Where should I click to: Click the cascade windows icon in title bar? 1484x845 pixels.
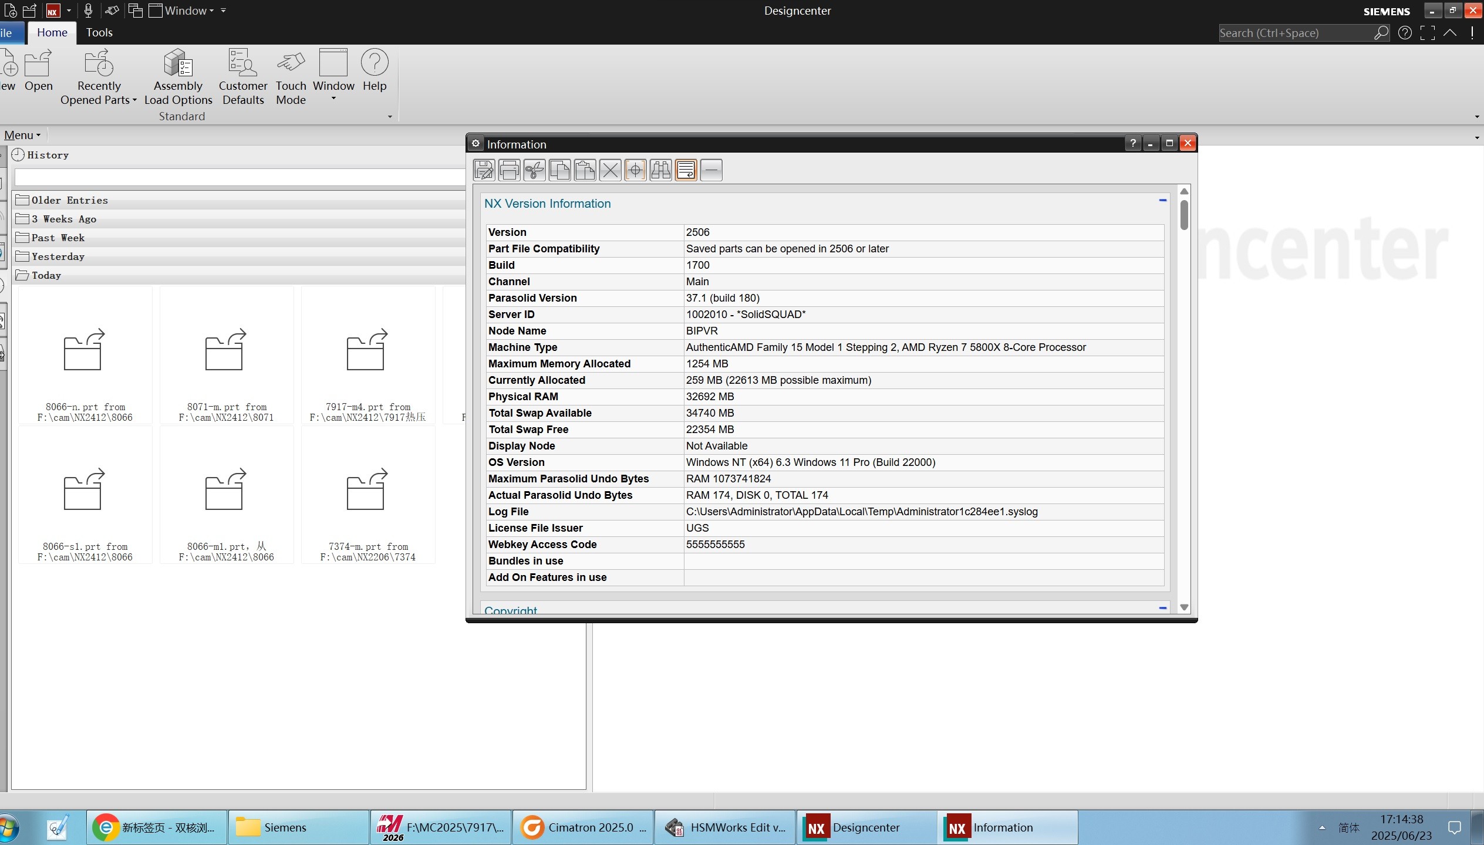(x=136, y=11)
